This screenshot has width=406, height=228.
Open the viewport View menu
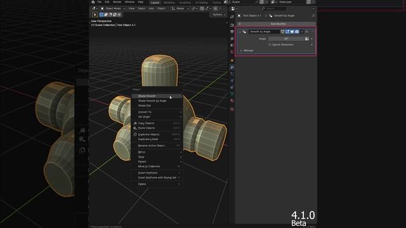coord(131,8)
